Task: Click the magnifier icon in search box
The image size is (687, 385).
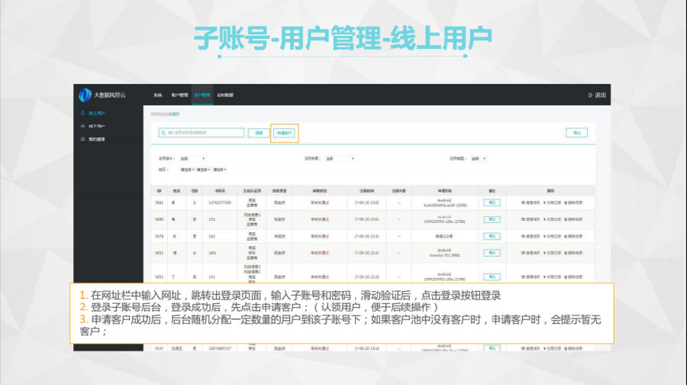Action: pyautogui.click(x=164, y=133)
